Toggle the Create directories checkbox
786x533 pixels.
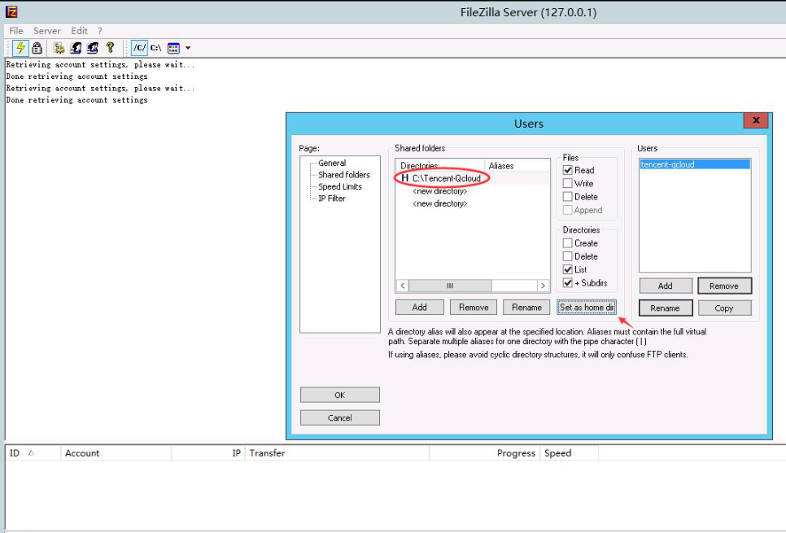pos(568,243)
